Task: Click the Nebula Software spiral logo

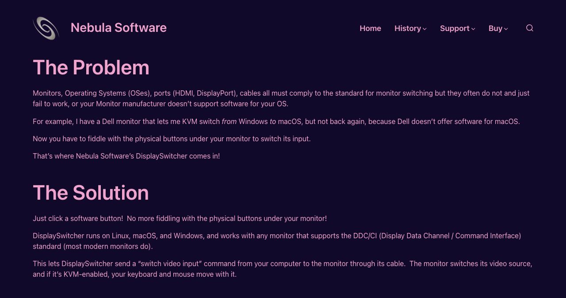Action: (46, 28)
